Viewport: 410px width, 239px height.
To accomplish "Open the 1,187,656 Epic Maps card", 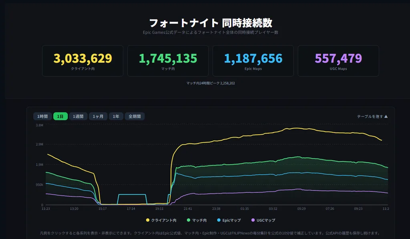I will pos(253,61).
